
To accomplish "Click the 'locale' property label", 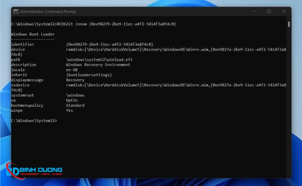I will [x=18, y=70].
